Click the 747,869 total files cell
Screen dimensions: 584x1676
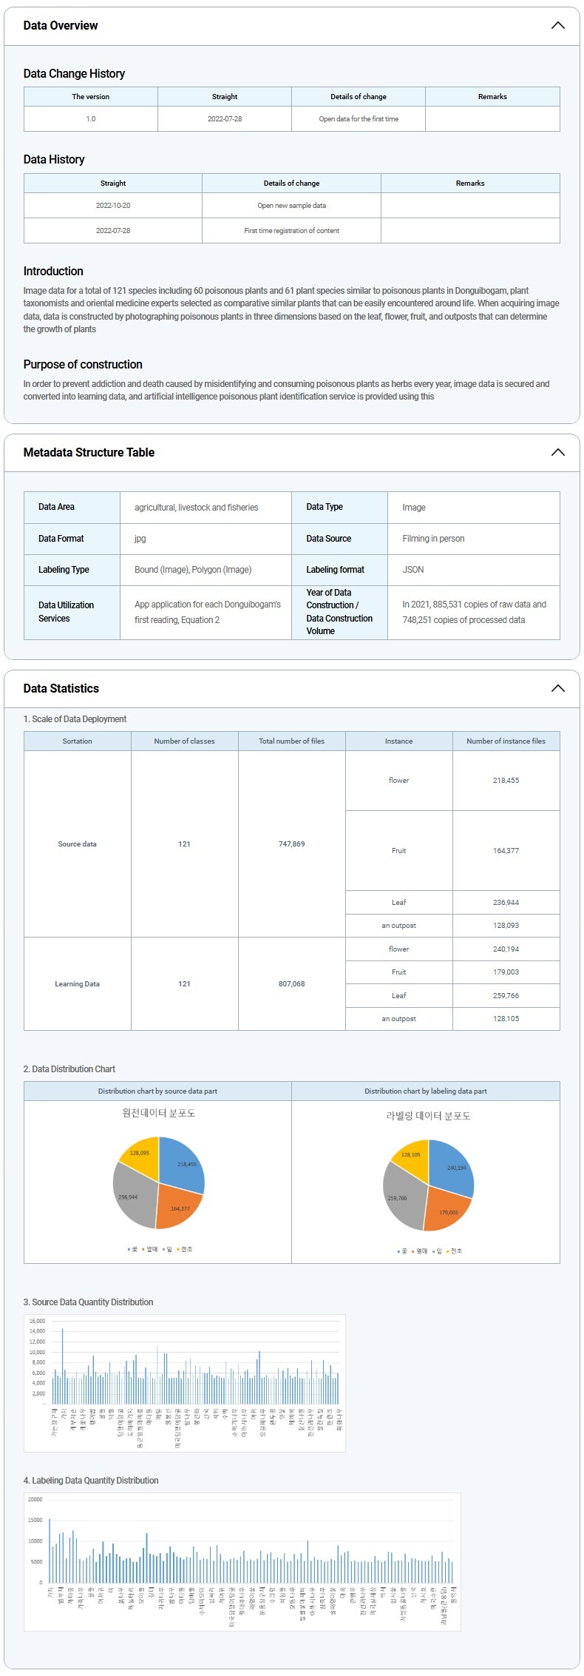(x=291, y=844)
